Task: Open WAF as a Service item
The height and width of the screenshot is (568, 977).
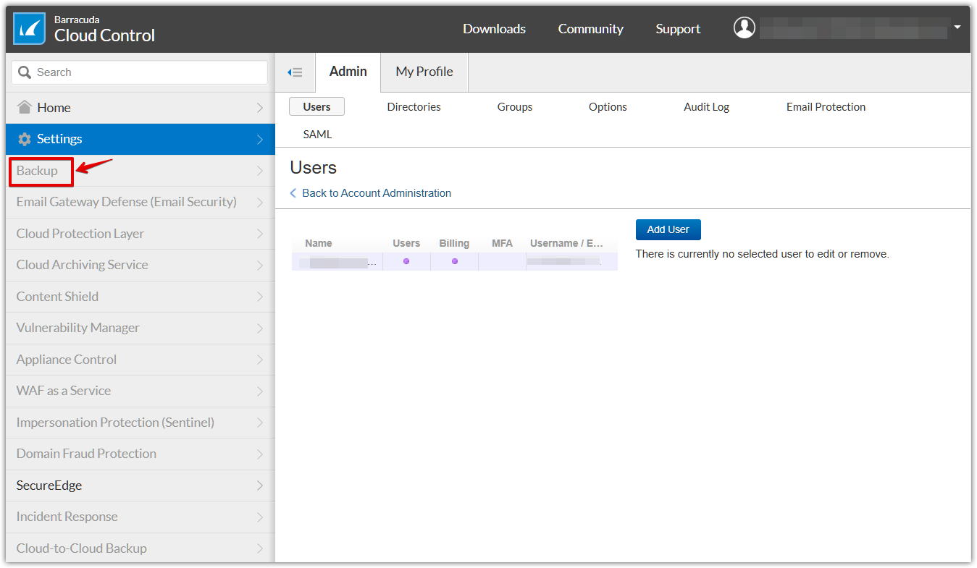Action: [141, 391]
